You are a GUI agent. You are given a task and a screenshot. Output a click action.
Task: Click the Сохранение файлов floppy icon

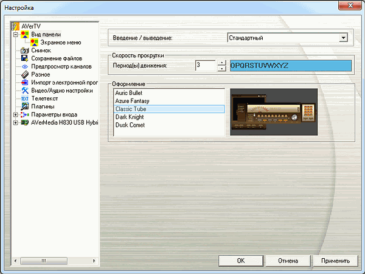click(x=25, y=58)
